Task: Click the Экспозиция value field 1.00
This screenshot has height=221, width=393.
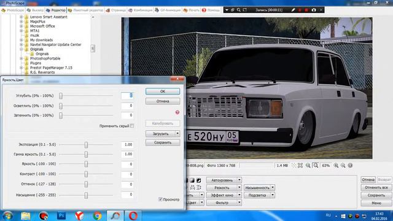Action: pos(127,145)
